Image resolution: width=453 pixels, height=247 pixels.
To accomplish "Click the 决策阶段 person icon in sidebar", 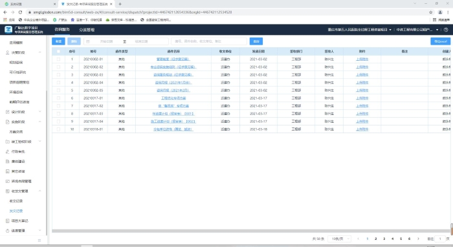I will click(8, 52).
